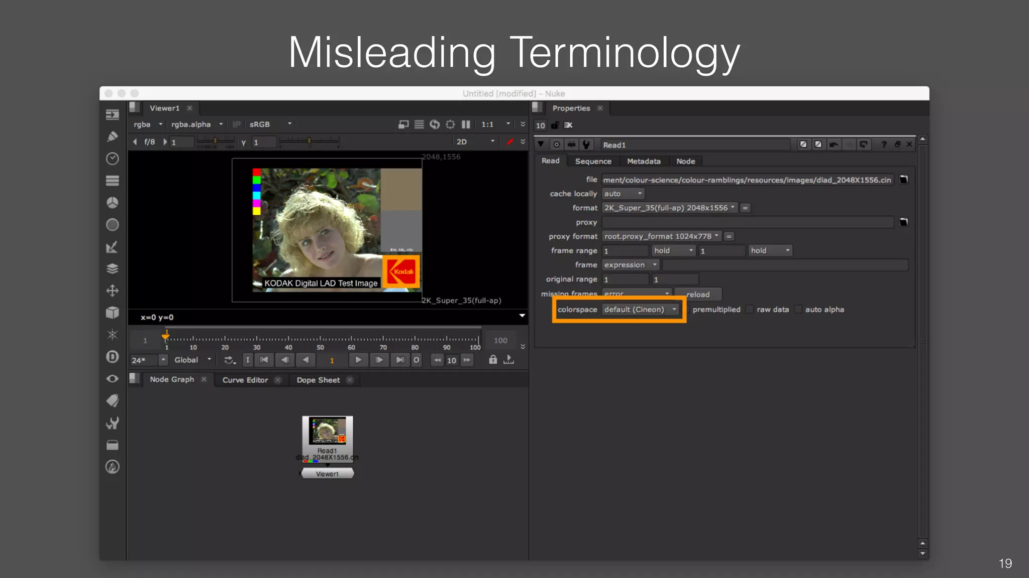Play the sequence forward

click(x=358, y=360)
